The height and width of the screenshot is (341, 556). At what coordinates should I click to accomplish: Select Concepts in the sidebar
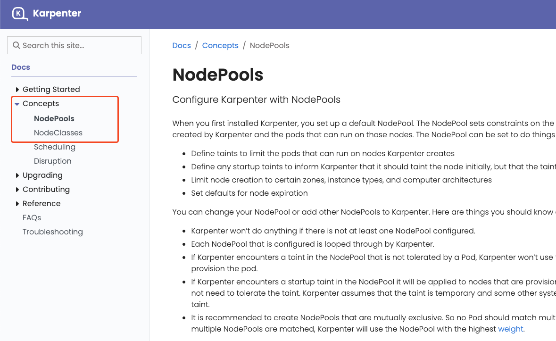(41, 103)
